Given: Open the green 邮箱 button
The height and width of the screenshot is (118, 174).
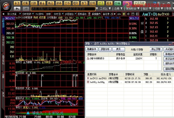Looking at the screenshot, I should click(118, 3).
